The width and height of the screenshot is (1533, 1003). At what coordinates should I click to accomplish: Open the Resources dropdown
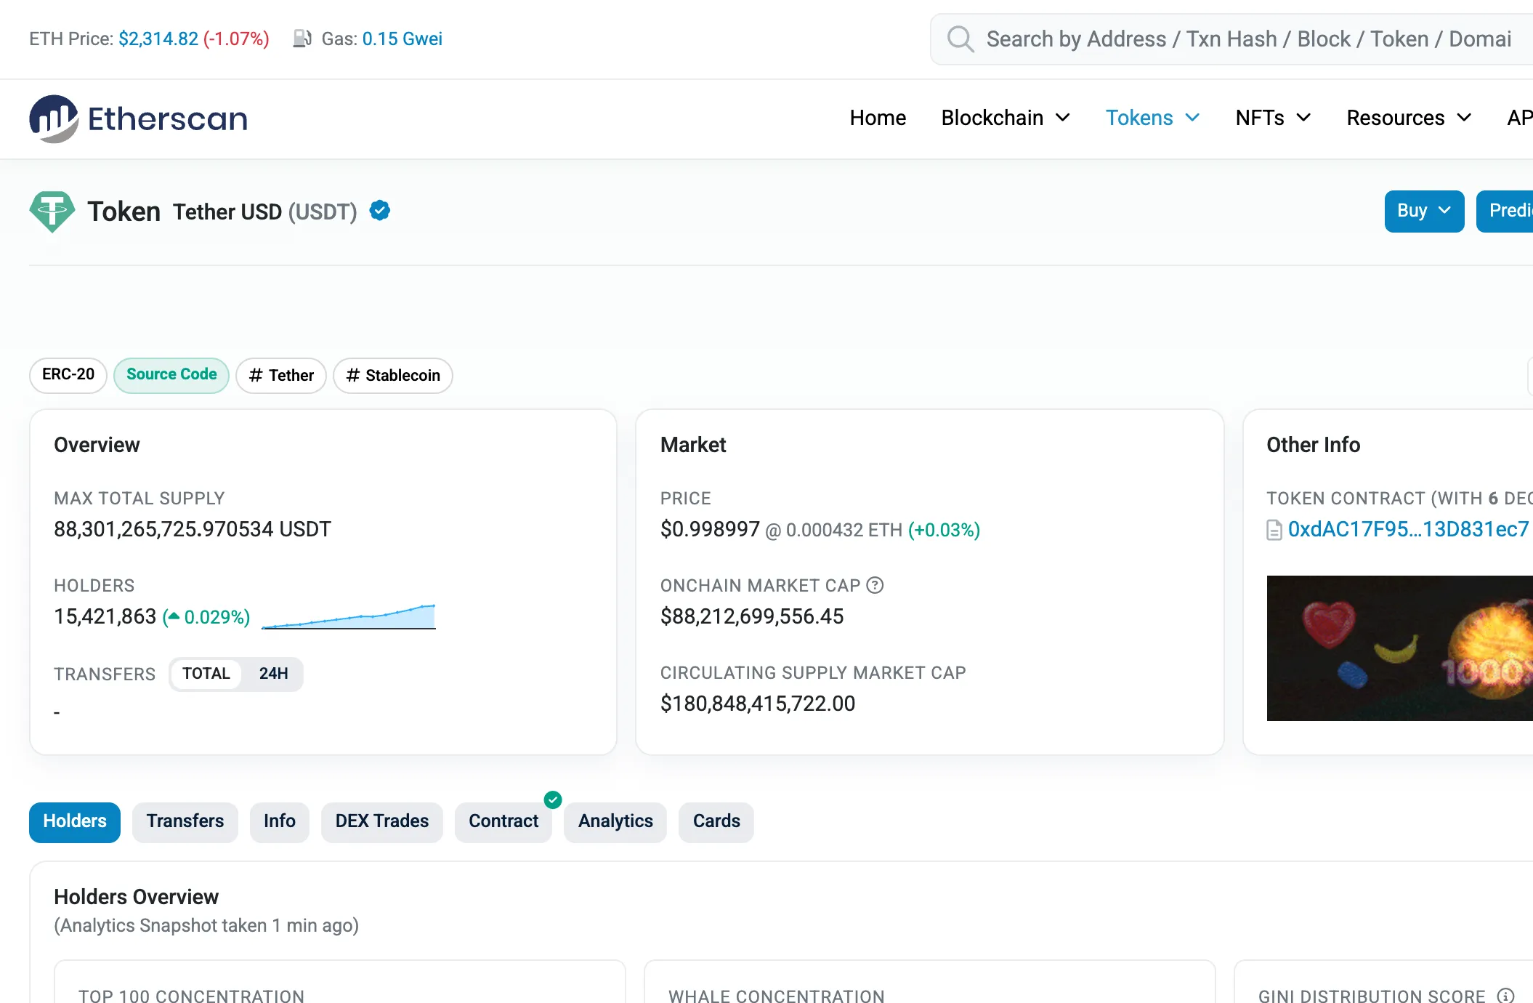(x=1409, y=118)
